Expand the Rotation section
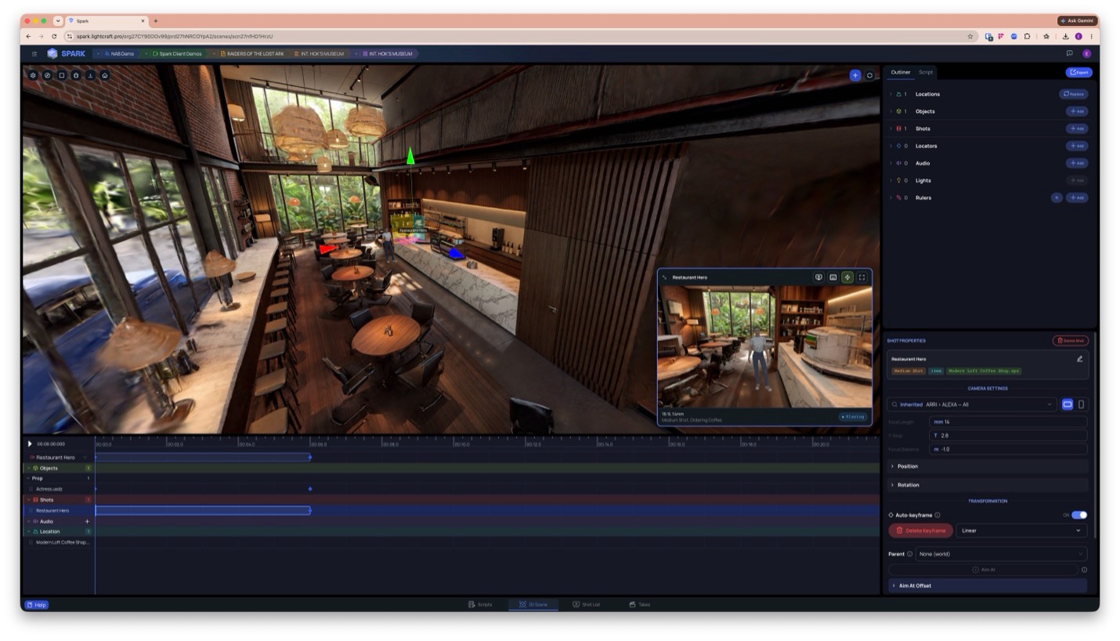The height and width of the screenshot is (641, 1120). coord(987,485)
